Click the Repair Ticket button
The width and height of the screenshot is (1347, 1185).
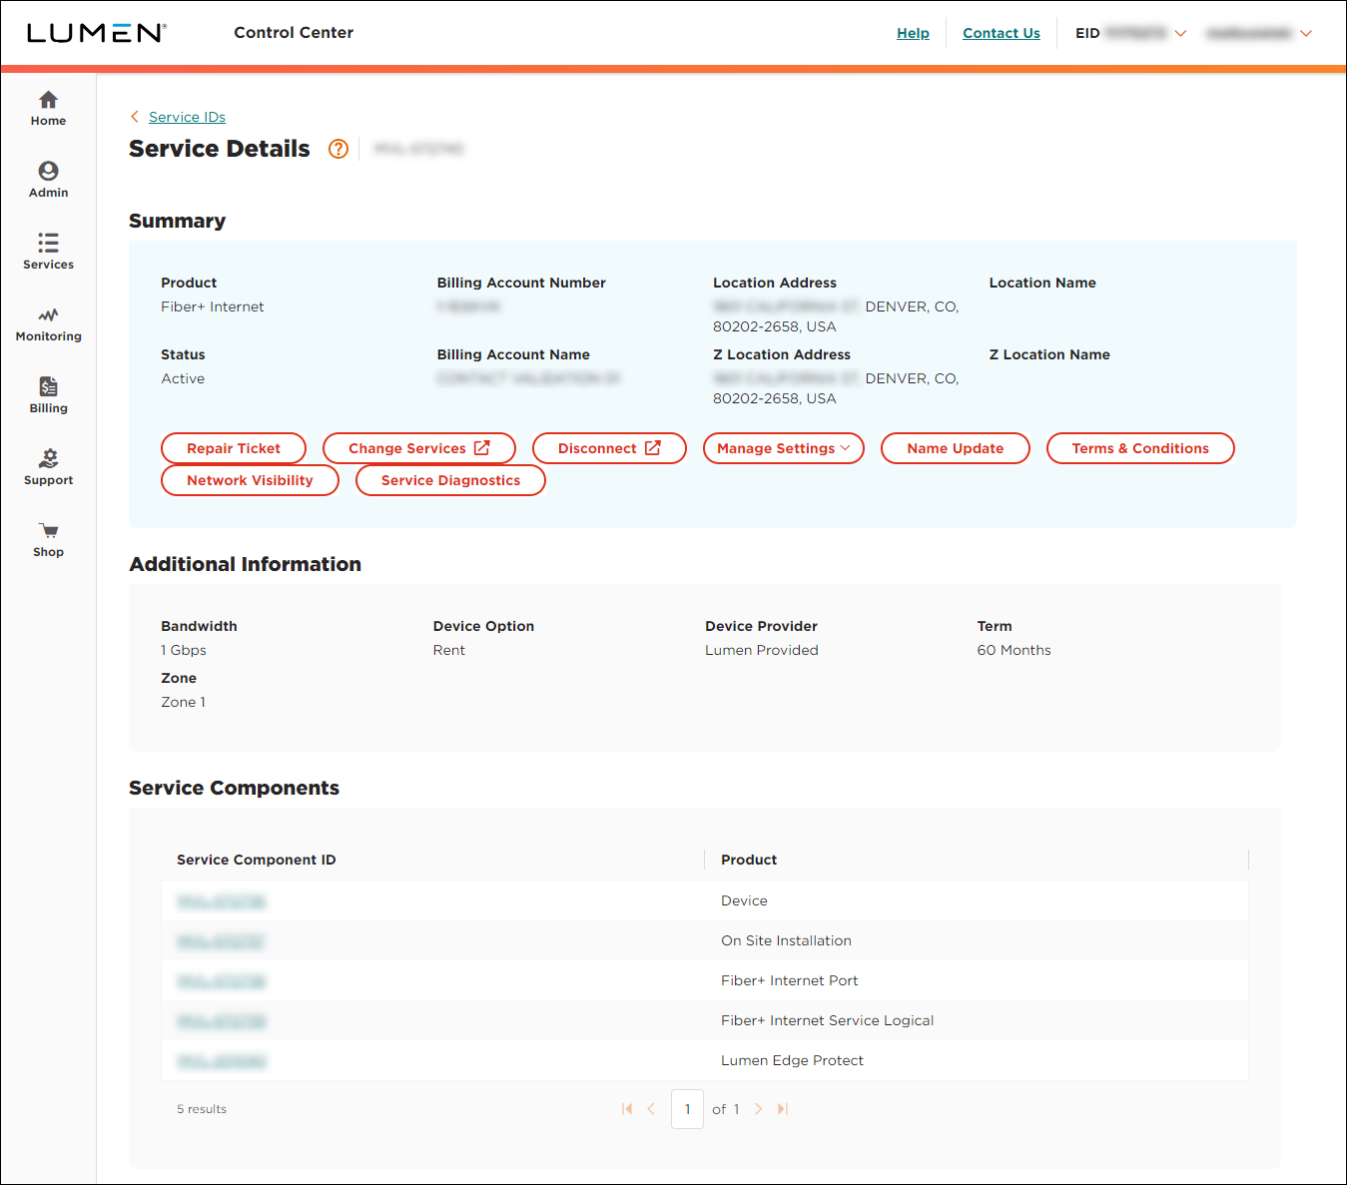coord(234,448)
